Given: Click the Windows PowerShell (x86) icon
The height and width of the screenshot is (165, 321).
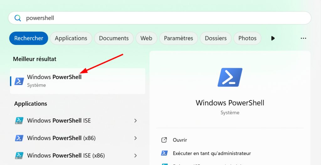Looking at the screenshot, I should tap(19, 138).
